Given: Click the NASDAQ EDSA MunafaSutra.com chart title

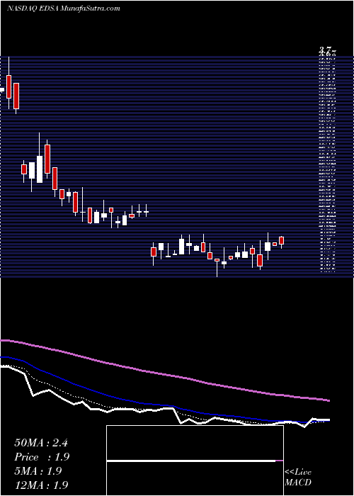Looking at the screenshot, I should (63, 9).
